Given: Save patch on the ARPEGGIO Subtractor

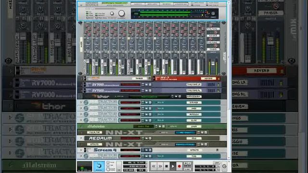Looking at the screenshot, I should (x=150, y=114).
